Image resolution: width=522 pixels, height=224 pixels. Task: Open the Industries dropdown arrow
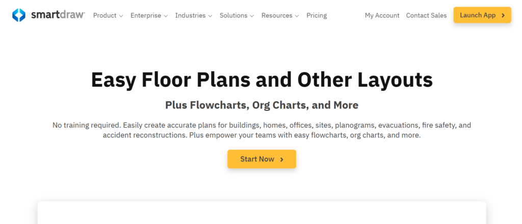tap(210, 16)
